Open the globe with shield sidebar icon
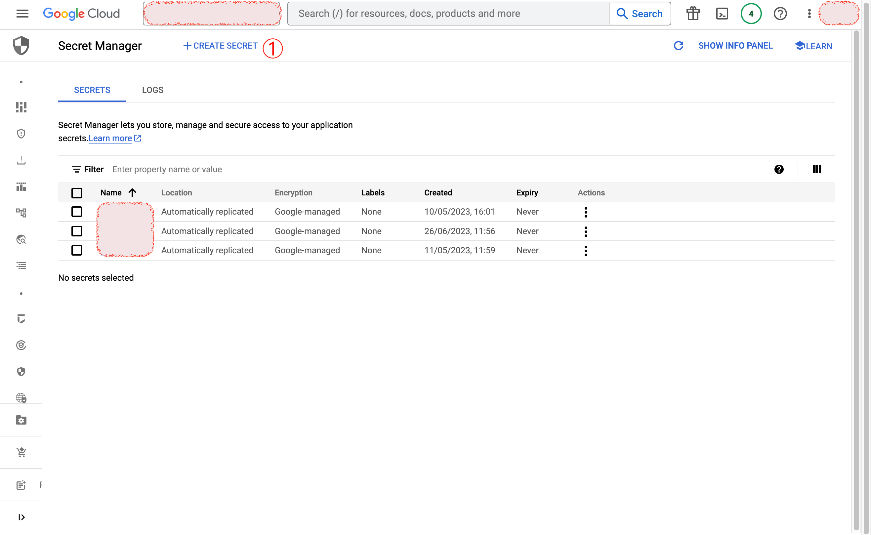Viewport: 871px width, 535px height. coord(21,398)
